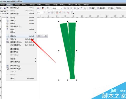Choose 步长和重复(T) step and repeat
126x99 pixels.
point(21,45)
